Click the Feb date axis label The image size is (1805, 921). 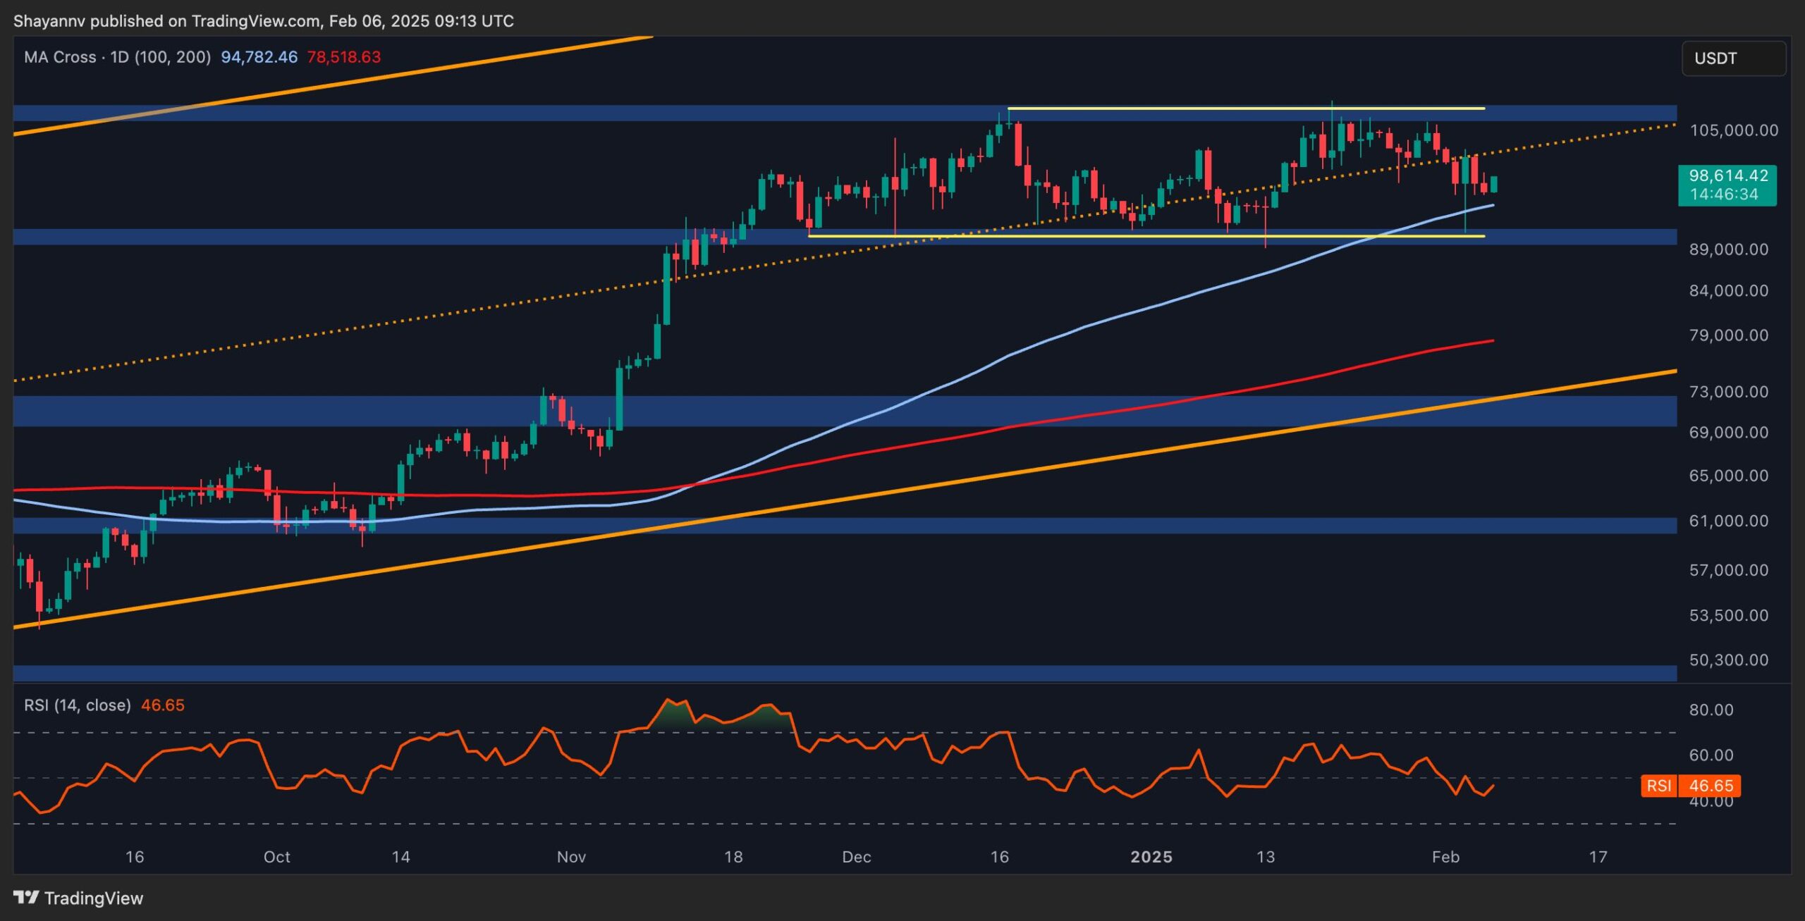point(1445,857)
